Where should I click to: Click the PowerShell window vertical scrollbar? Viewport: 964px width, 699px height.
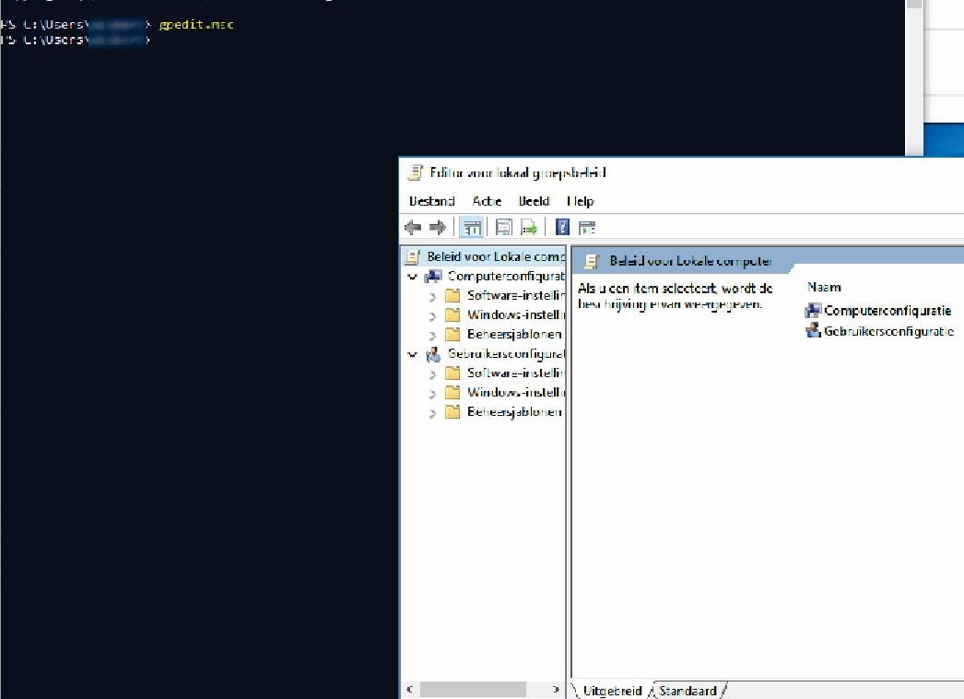pyautogui.click(x=914, y=77)
